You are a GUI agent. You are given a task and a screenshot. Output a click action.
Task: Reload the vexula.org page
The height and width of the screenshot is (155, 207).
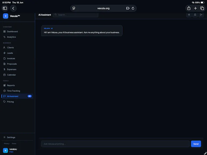point(133,8)
